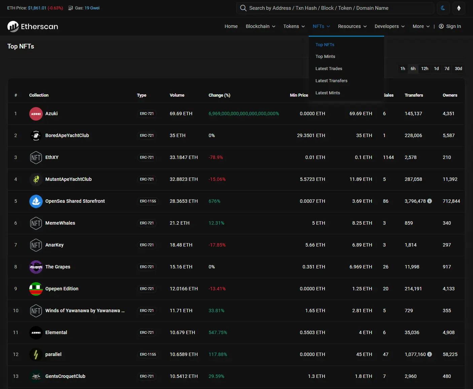
Task: Click the OpenSea Shared Storefront logo
Action: tap(36, 201)
